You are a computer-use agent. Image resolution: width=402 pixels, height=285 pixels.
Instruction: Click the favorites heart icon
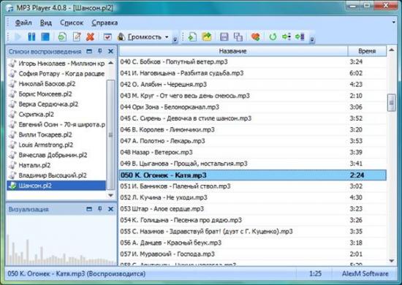pos(255,37)
